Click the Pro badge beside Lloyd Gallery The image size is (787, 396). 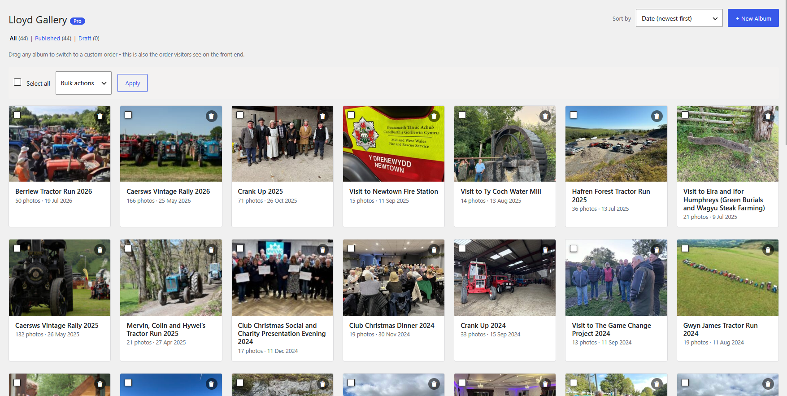coord(78,21)
